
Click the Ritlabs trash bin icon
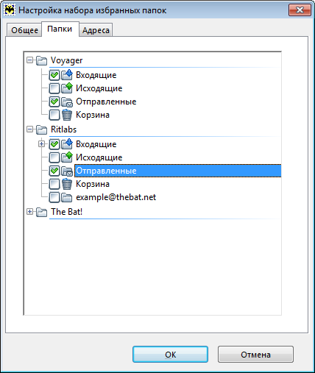pyautogui.click(x=67, y=184)
